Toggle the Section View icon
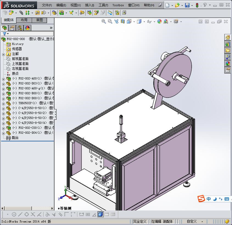This screenshot has width=232, height=225. coord(123,22)
